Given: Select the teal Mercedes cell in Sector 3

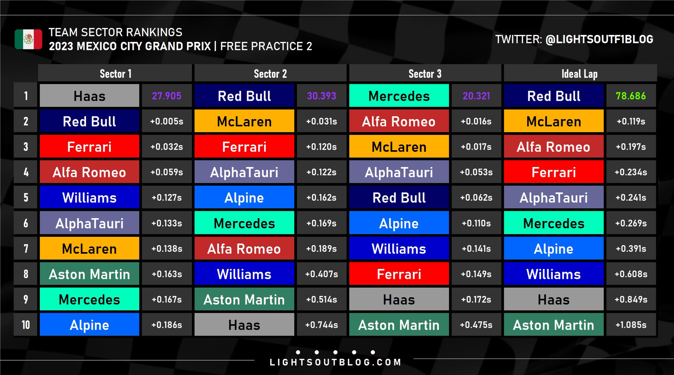Looking at the screenshot, I should pyautogui.click(x=399, y=96).
